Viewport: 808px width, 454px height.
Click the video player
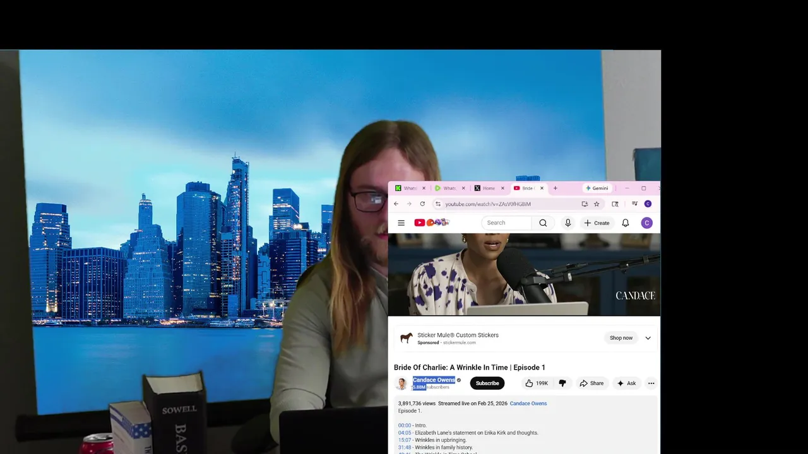coord(524,274)
